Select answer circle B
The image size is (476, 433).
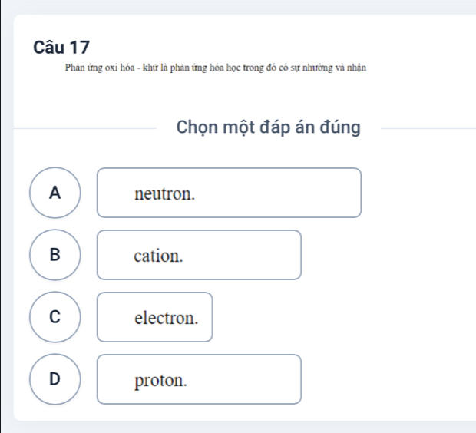coord(54,255)
